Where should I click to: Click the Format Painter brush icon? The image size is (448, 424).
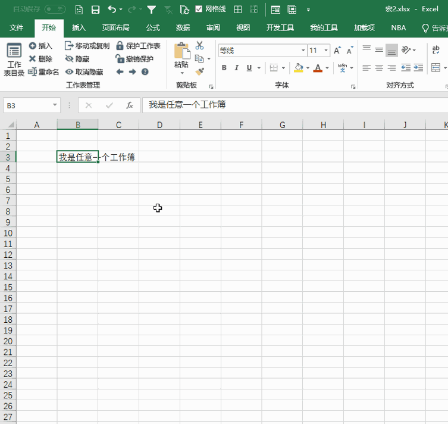[199, 71]
